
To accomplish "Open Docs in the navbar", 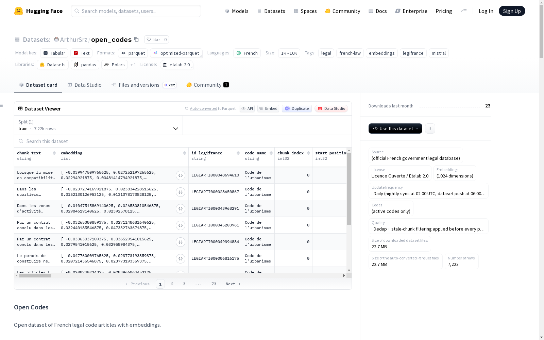I will [378, 11].
